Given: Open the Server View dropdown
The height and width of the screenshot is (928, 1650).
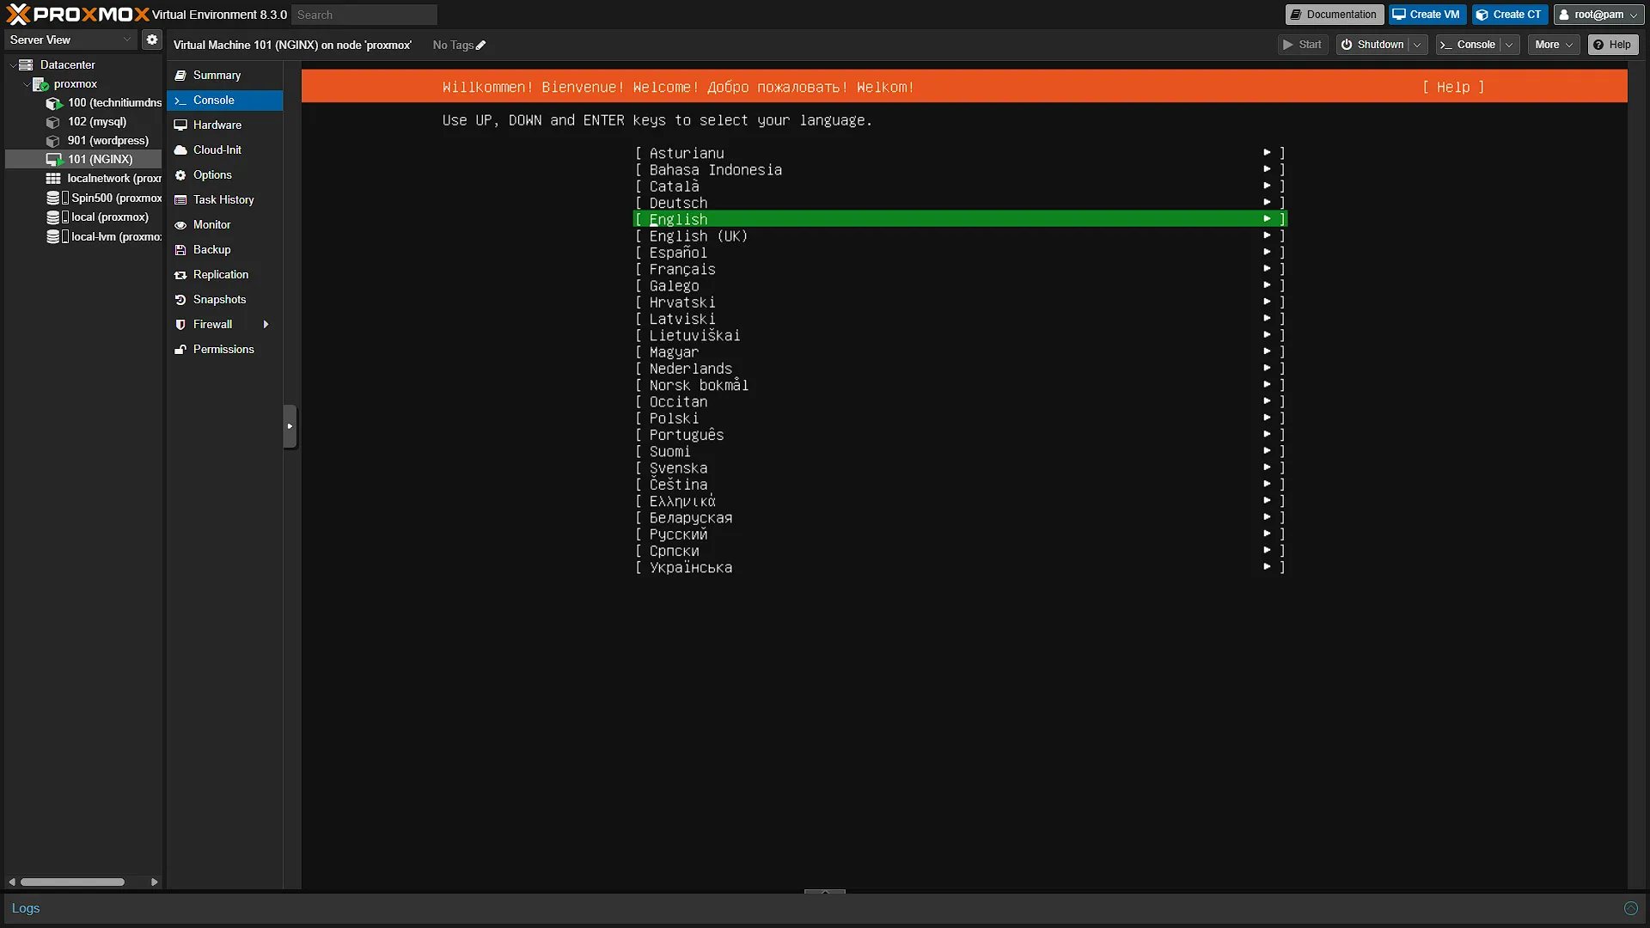Looking at the screenshot, I should coord(70,40).
